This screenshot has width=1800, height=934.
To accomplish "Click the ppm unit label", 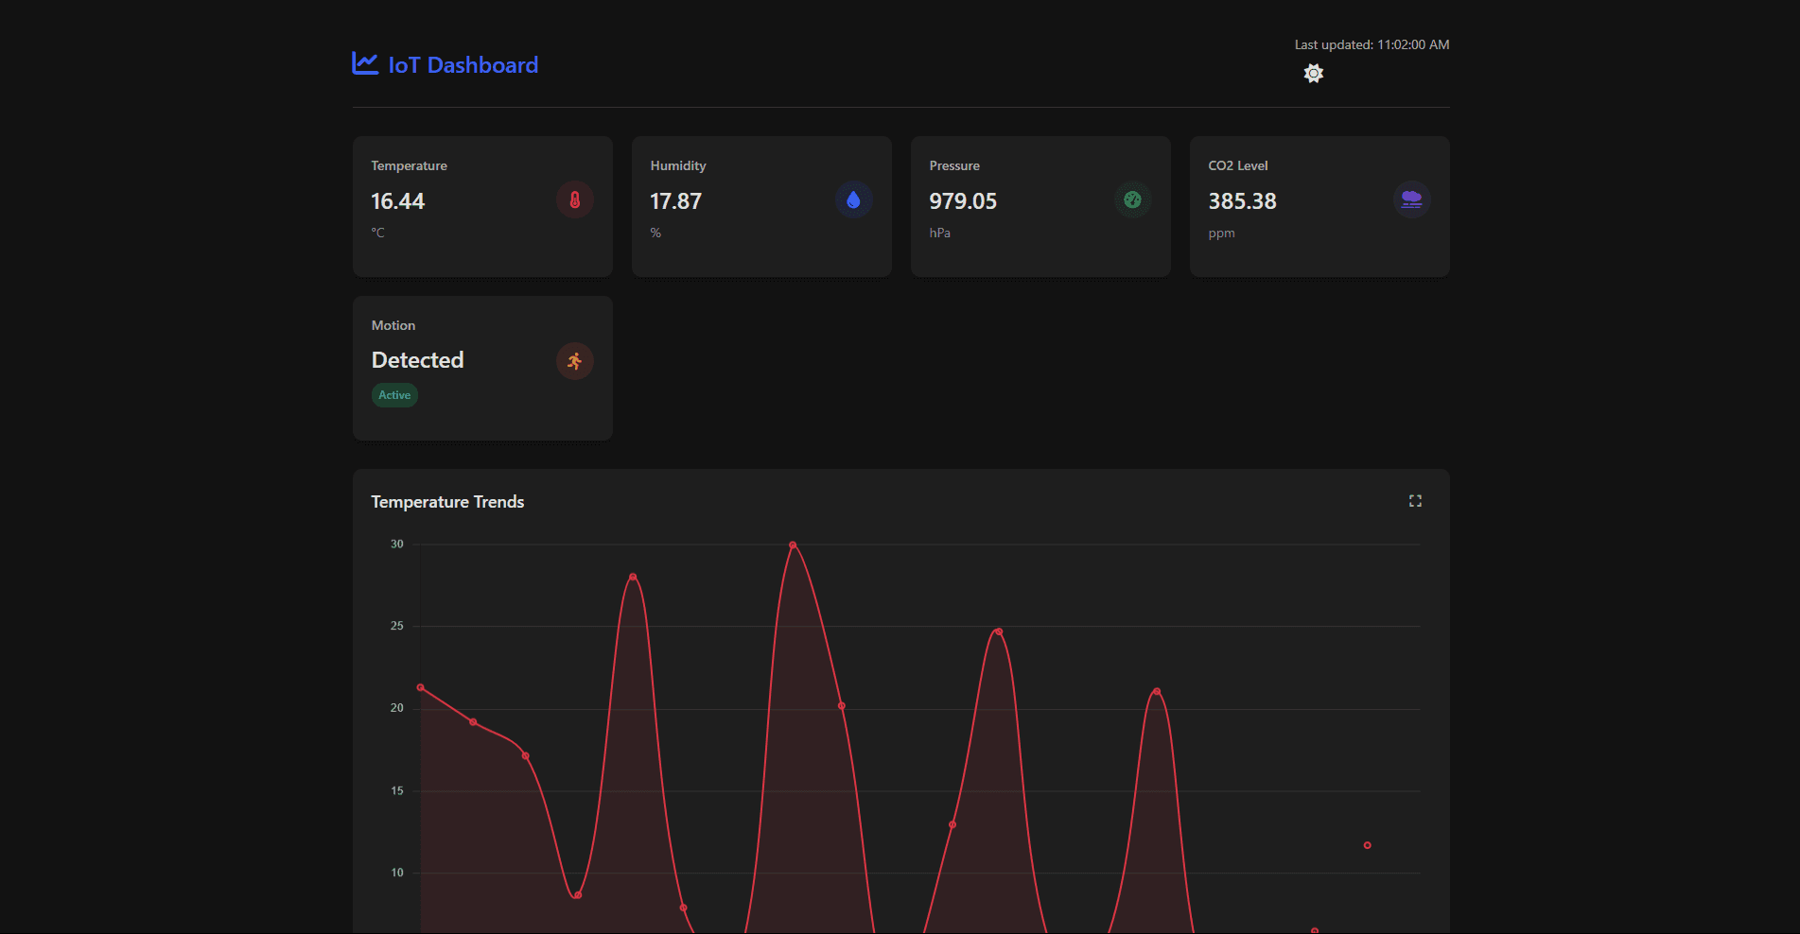I will click(x=1221, y=233).
